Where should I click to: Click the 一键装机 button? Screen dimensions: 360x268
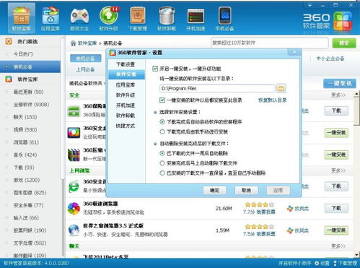[x=340, y=83]
